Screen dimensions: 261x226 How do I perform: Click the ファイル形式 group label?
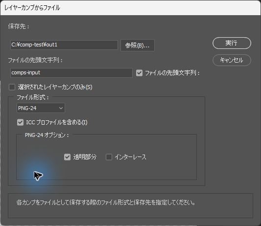[x=33, y=97]
